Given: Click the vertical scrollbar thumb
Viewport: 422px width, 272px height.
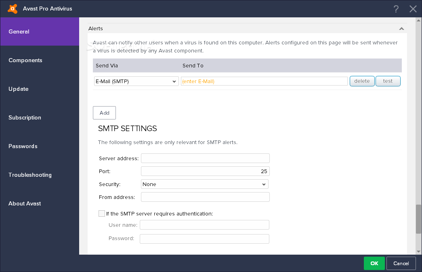Looking at the screenshot, I should (x=418, y=219).
